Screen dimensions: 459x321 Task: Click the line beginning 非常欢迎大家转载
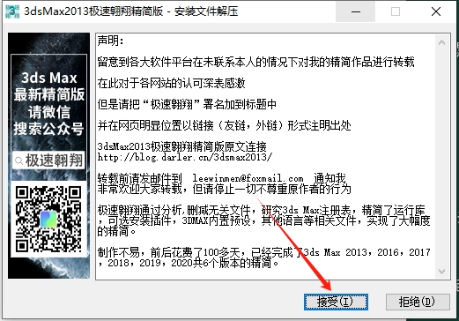(x=224, y=189)
